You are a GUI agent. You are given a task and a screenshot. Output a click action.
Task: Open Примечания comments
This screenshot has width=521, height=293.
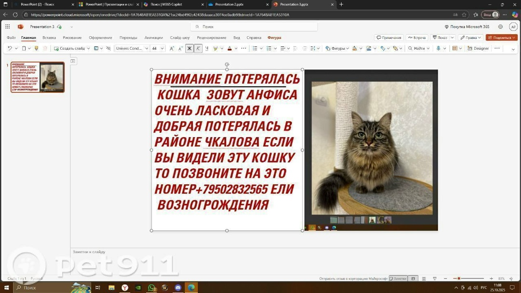(x=389, y=37)
